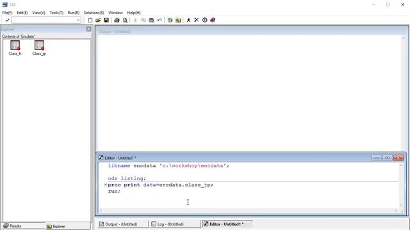Create a new program file
This screenshot has height=230, width=410.
pyautogui.click(x=90, y=20)
